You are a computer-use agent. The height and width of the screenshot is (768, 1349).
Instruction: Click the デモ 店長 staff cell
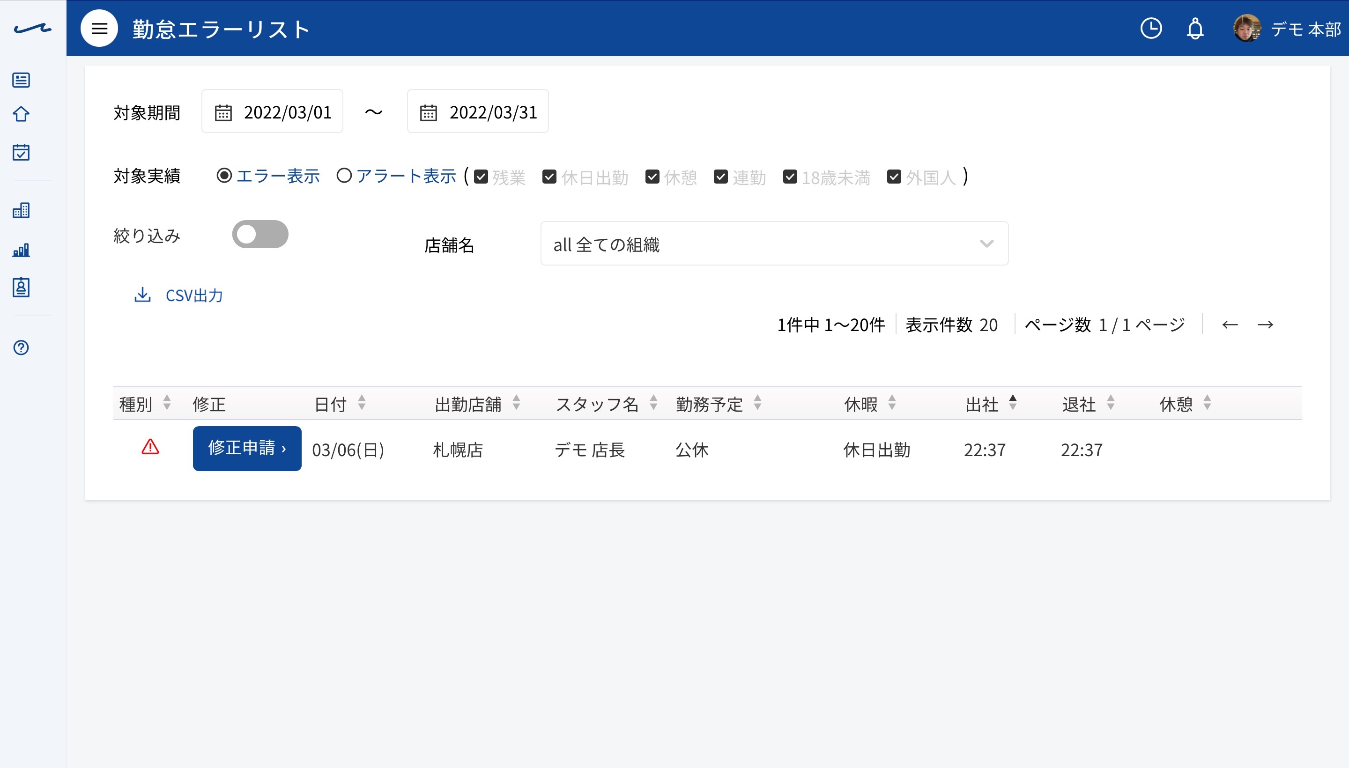590,450
